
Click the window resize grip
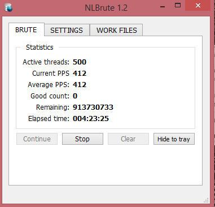click(206, 200)
